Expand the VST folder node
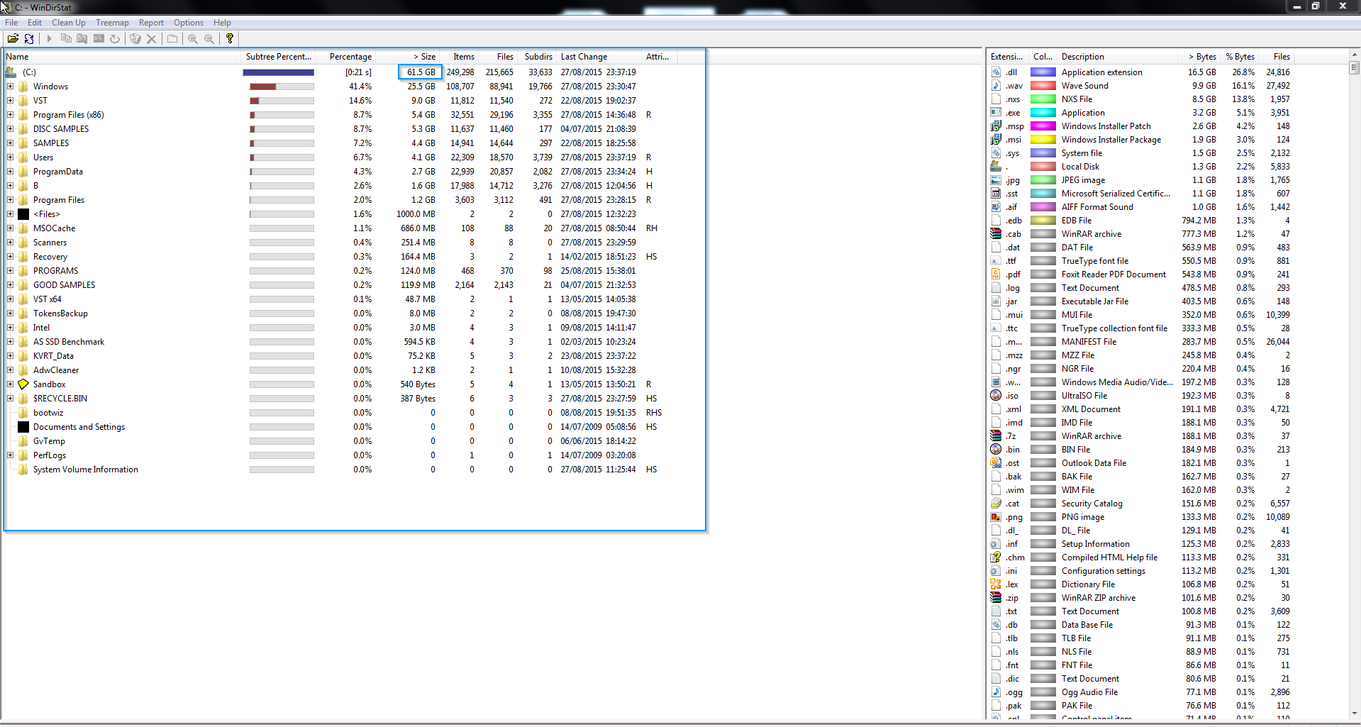This screenshot has height=727, width=1361. (11, 101)
